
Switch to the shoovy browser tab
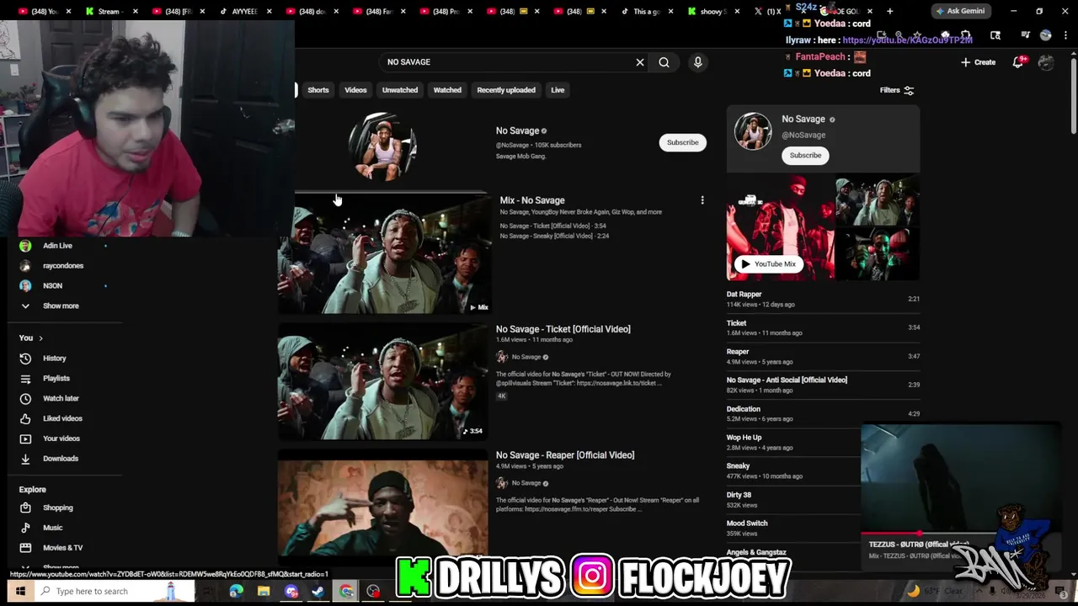712,11
